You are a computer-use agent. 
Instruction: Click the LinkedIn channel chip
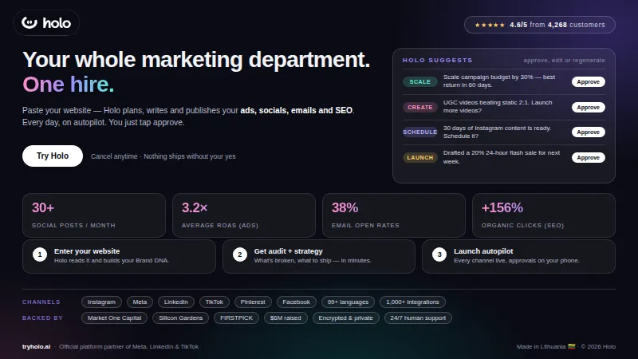[175, 302]
